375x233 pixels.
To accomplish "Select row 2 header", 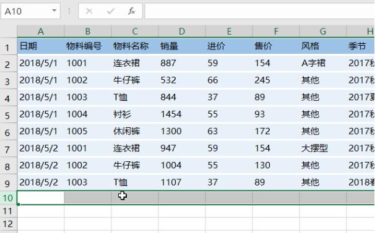I will tap(9, 63).
